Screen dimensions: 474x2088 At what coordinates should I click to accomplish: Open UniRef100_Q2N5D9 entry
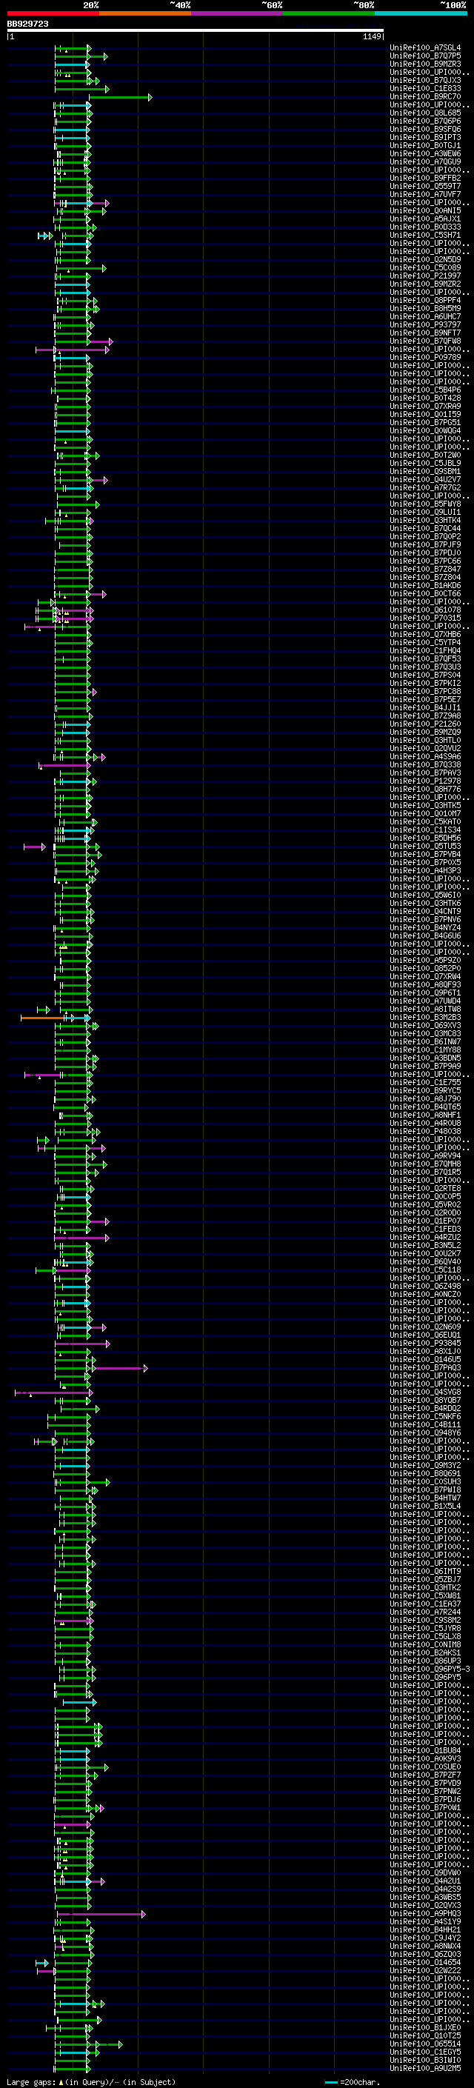[425, 259]
